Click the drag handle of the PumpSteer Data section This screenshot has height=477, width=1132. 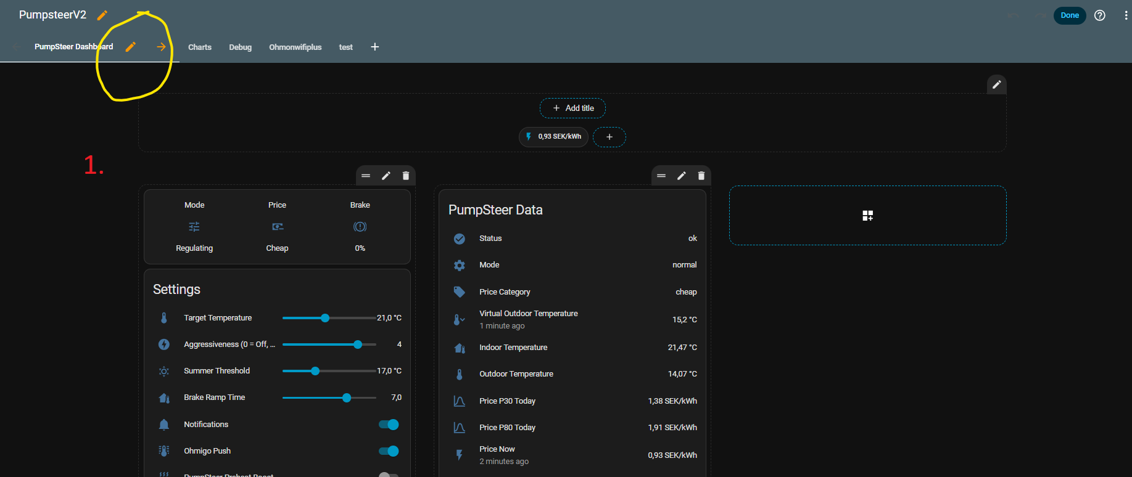pyautogui.click(x=661, y=176)
